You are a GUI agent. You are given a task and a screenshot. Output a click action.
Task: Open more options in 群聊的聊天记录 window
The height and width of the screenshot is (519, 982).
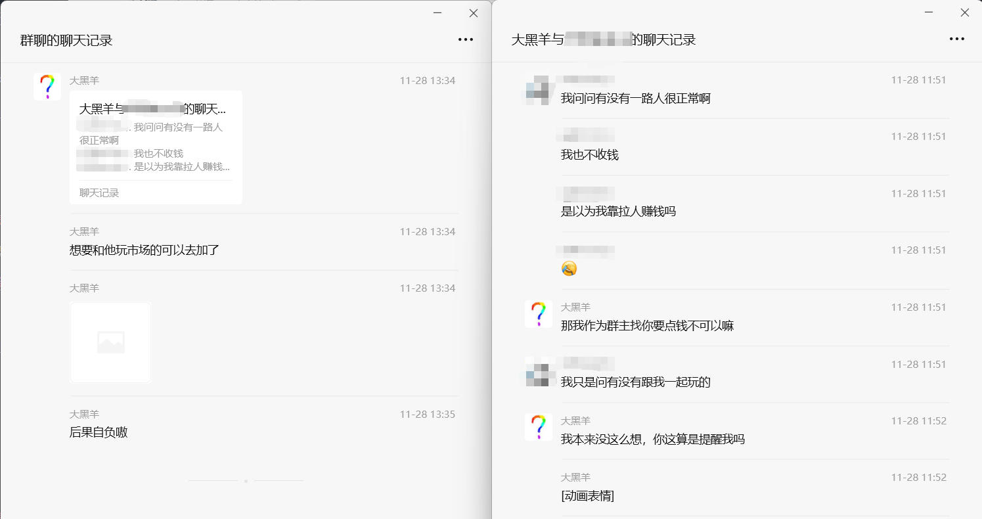(465, 39)
